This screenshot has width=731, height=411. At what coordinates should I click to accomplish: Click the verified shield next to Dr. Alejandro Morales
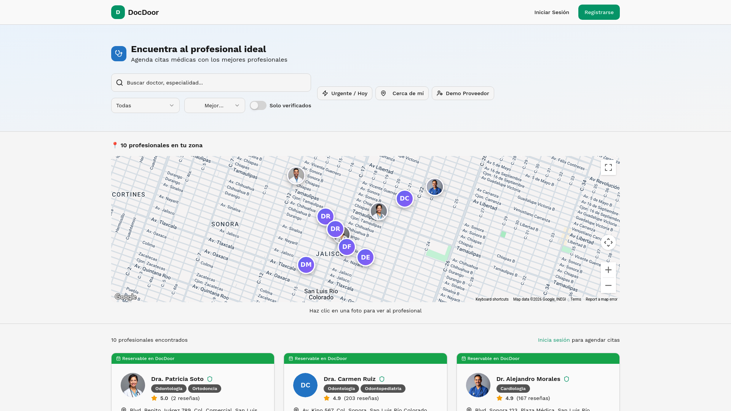click(567, 379)
